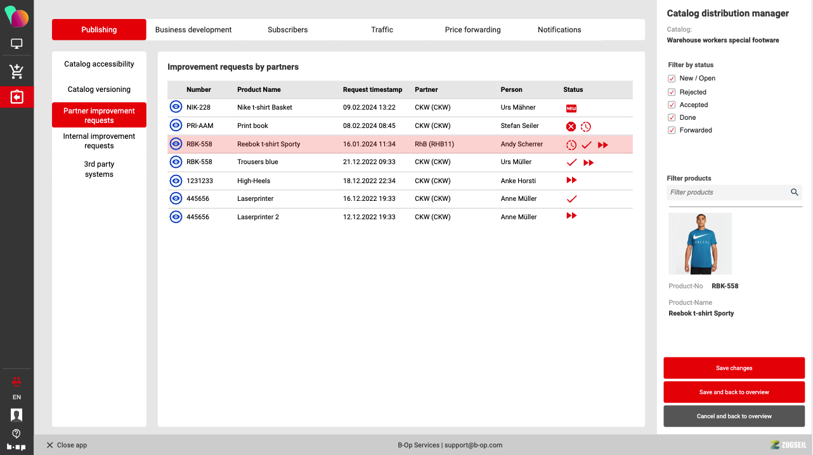Click the user profile icon in sidebar
813x455 pixels.
[16, 415]
